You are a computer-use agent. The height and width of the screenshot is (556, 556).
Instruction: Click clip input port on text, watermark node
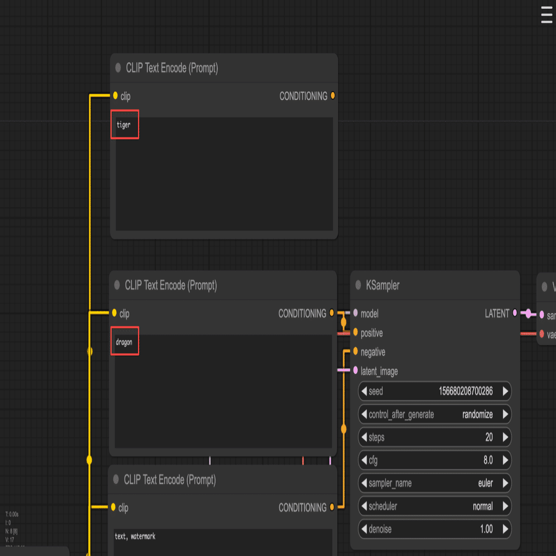point(113,507)
